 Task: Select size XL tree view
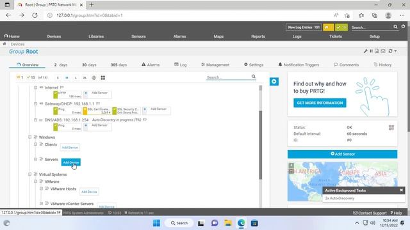[x=85, y=78]
